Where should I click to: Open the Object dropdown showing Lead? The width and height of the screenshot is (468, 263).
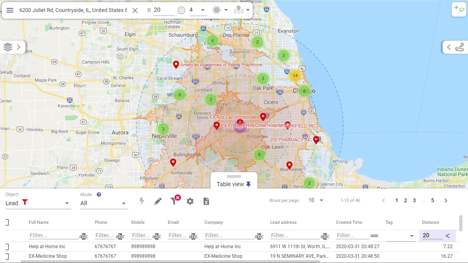(38, 203)
